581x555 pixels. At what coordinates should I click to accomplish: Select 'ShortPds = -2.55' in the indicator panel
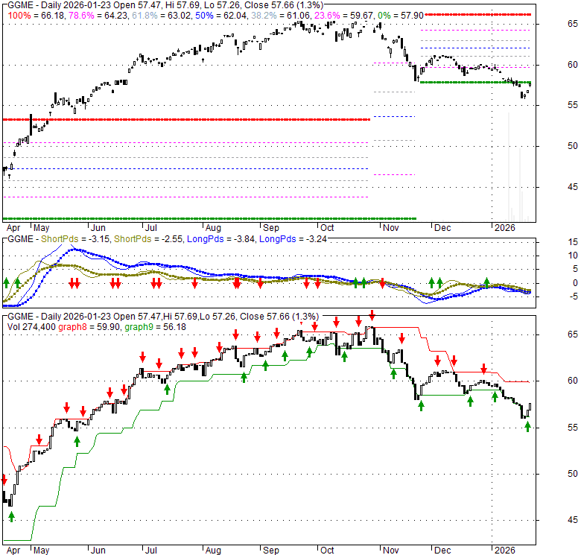click(148, 239)
